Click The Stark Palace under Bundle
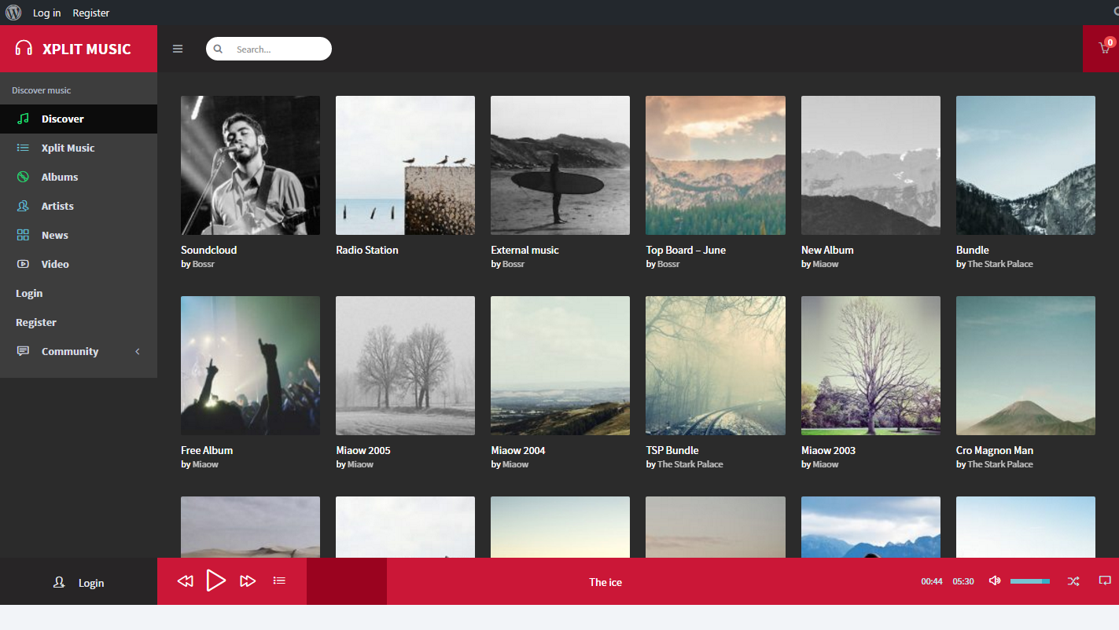Viewport: 1119px width, 630px height. point(1000,264)
